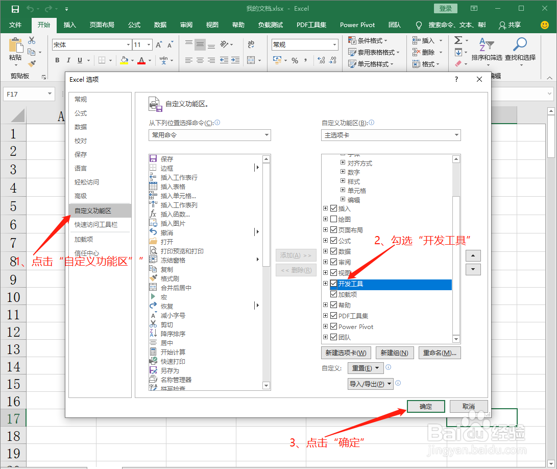Viewport: 557px width, 469px height.
Task: Toggle the PDF工具集 checkbox
Action: click(x=333, y=315)
